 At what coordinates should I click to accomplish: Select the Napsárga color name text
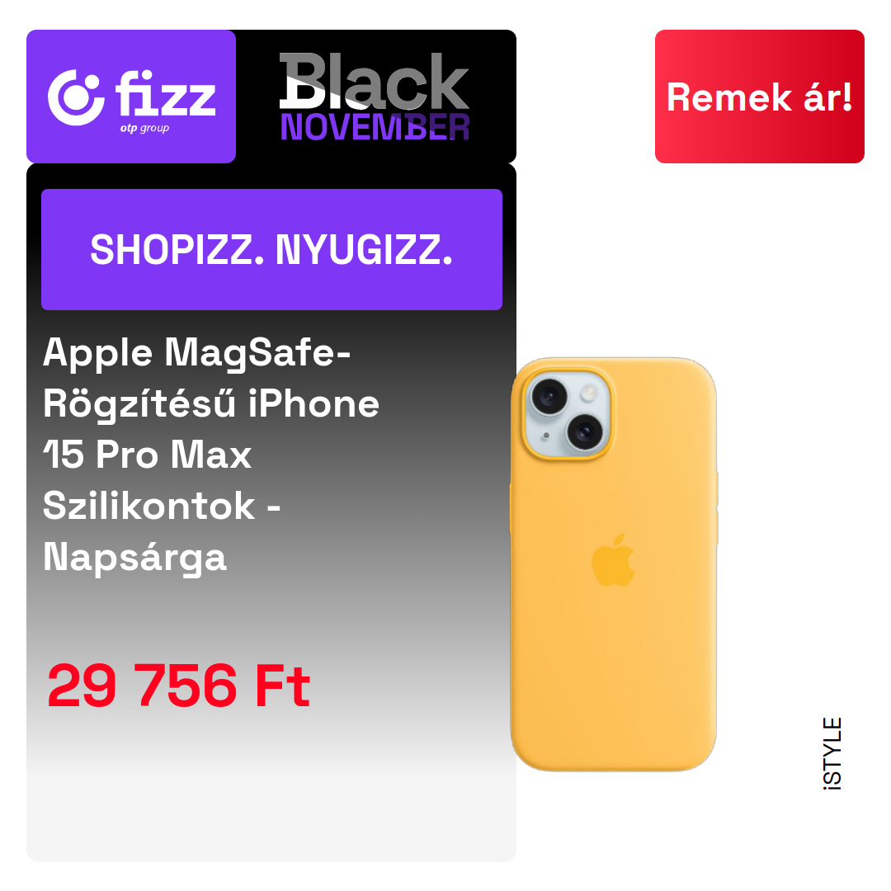click(134, 558)
